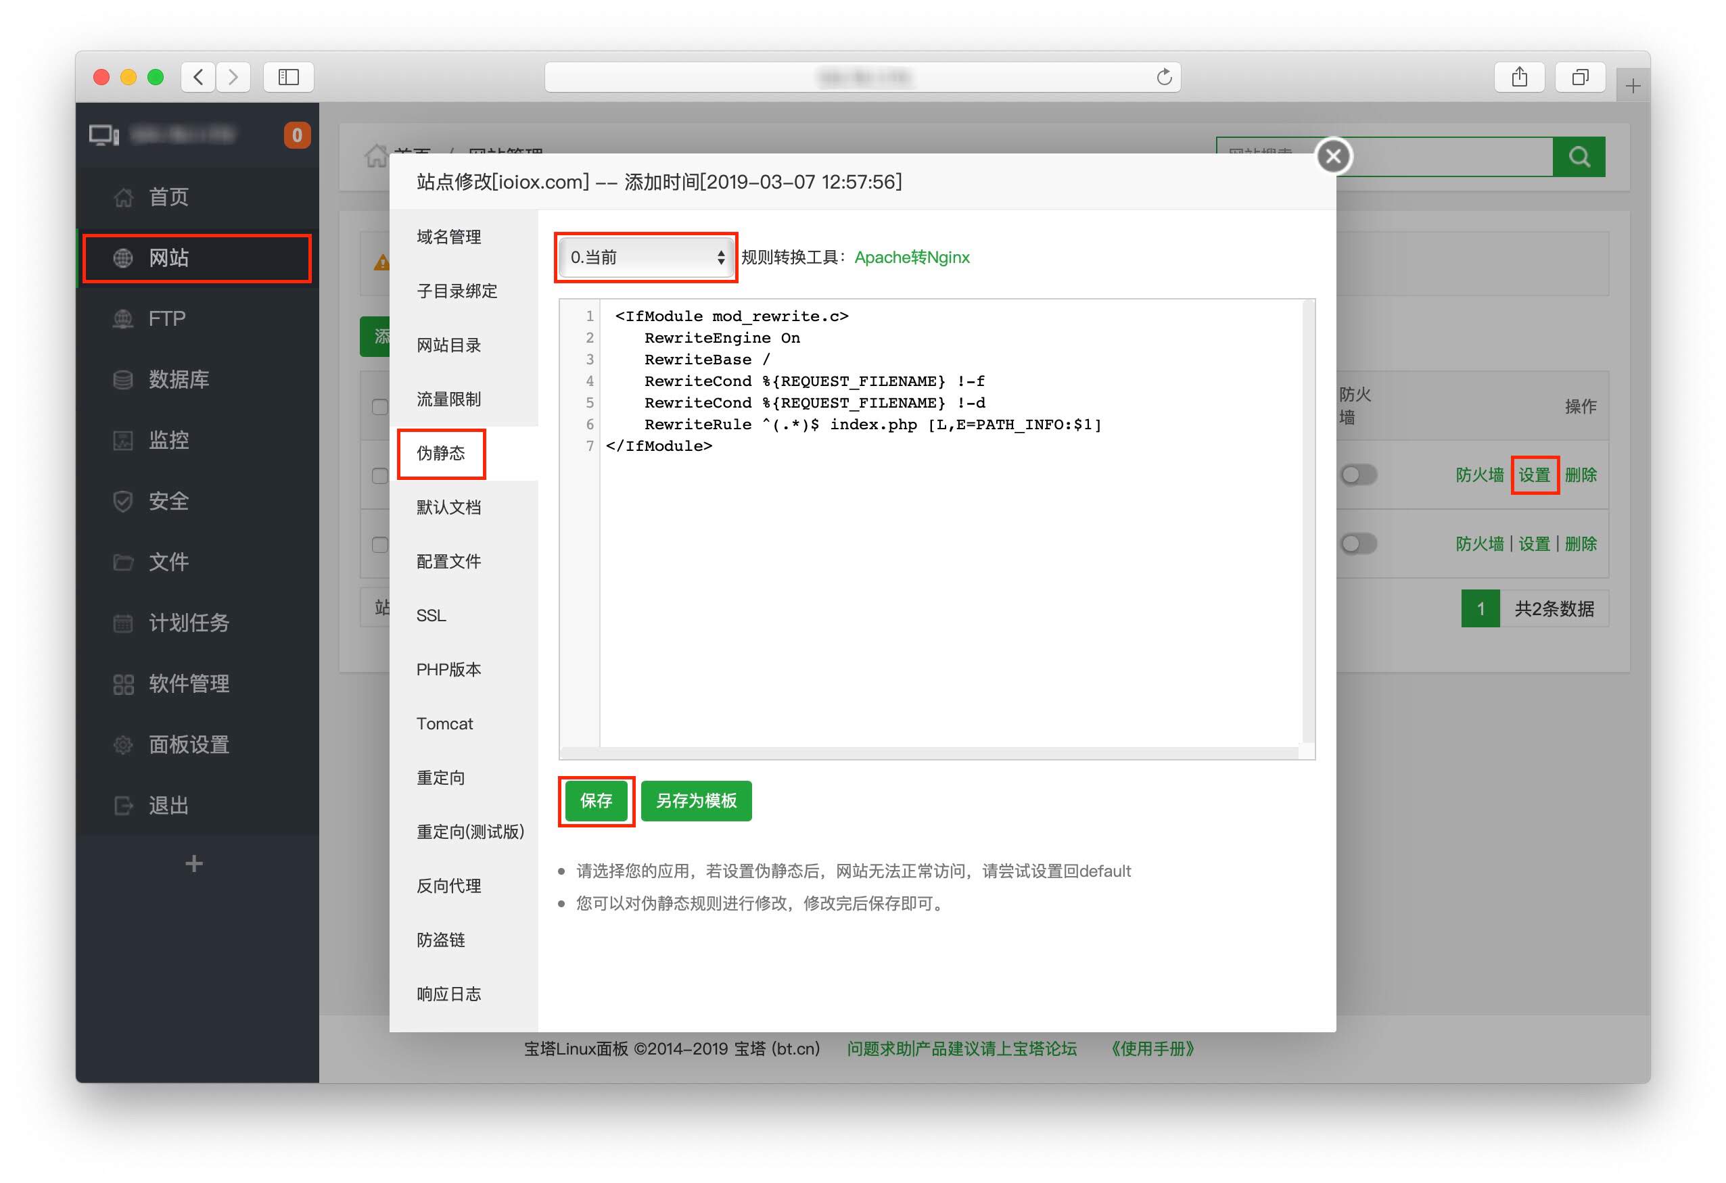
Task: Select the 重定向 tab
Action: [463, 778]
